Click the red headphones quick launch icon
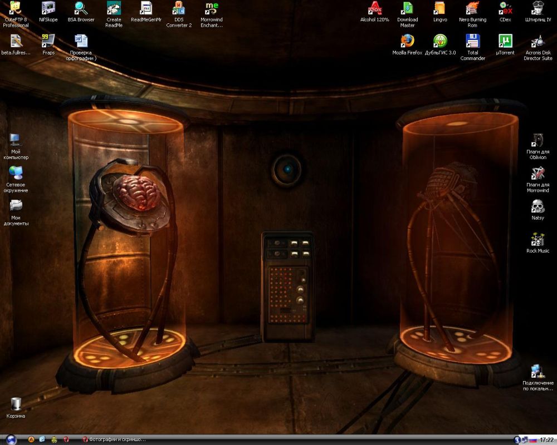Screen dimensions: 557x445 66,439
